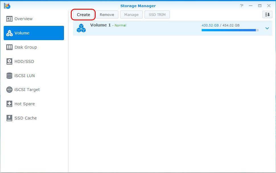Open the Hot Spare section
The height and width of the screenshot is (173, 276).
(x=34, y=104)
